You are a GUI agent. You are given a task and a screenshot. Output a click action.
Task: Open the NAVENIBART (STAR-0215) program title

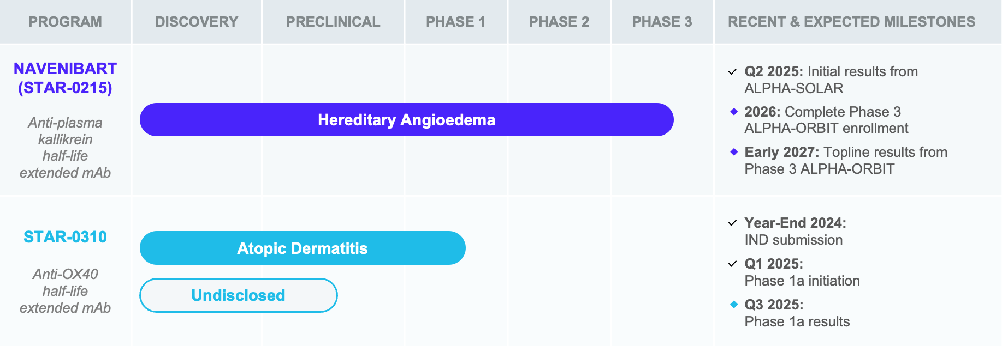click(x=65, y=78)
